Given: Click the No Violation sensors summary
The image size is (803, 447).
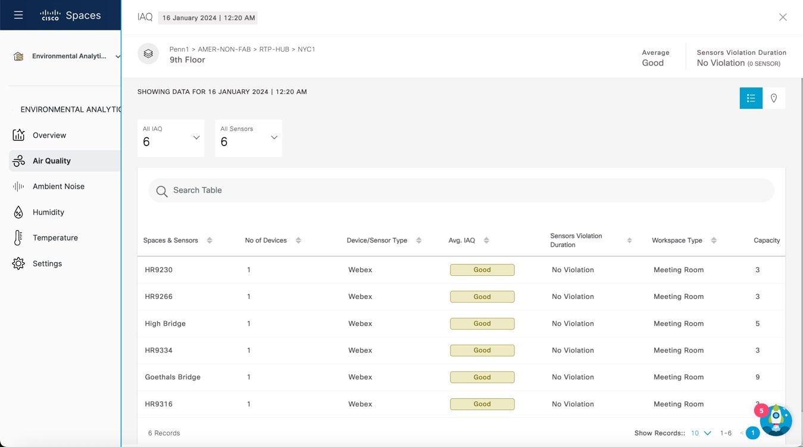Looking at the screenshot, I should 741,58.
